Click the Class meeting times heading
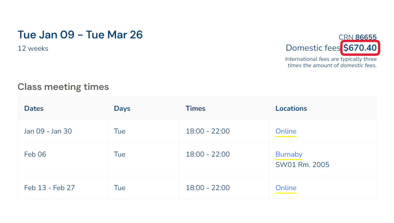 tap(63, 87)
